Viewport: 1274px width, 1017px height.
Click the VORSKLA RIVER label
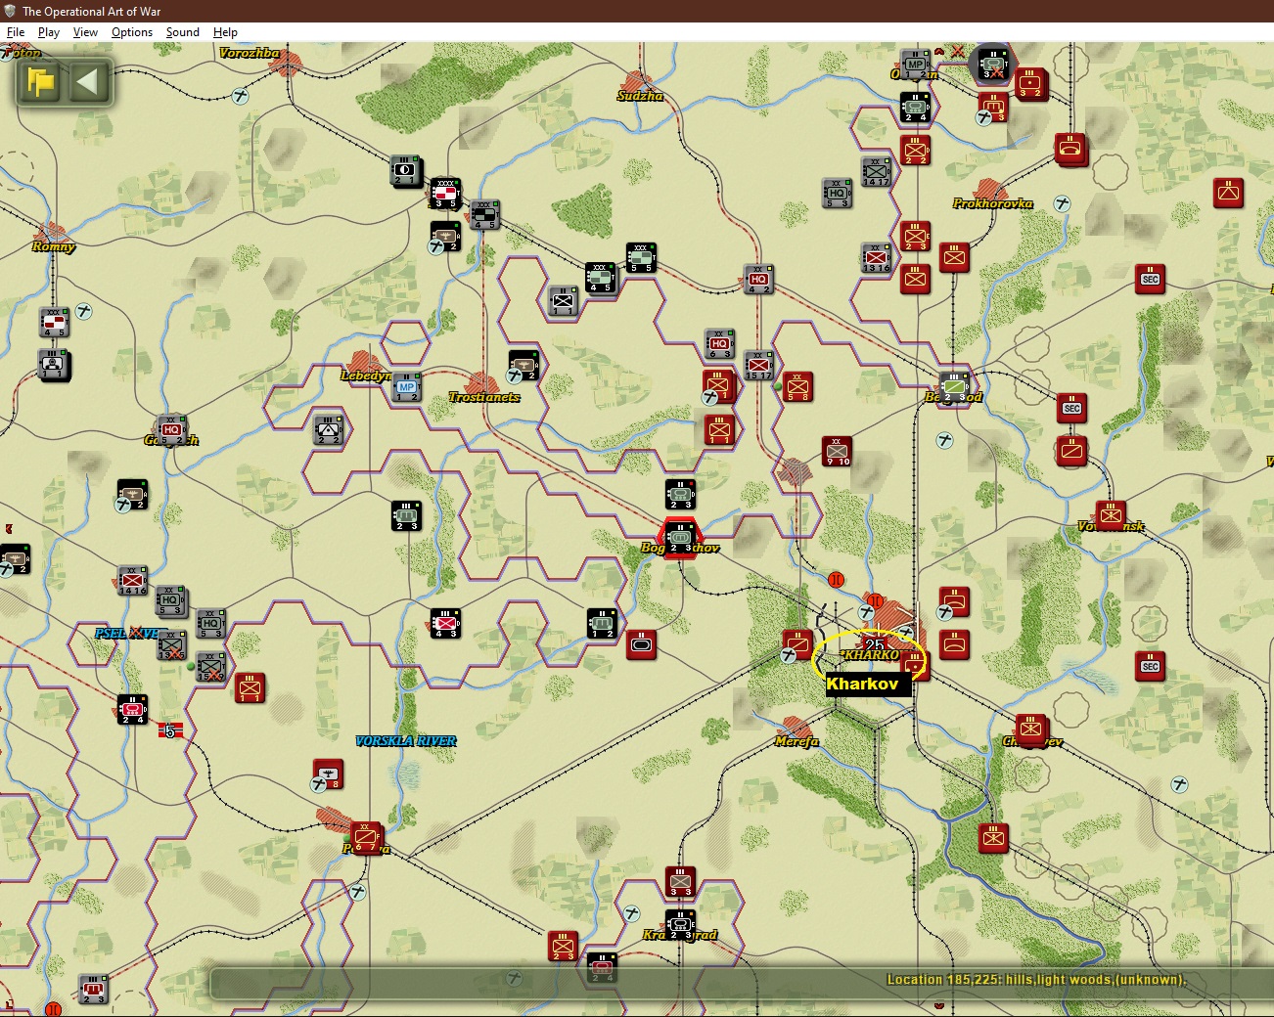click(406, 741)
